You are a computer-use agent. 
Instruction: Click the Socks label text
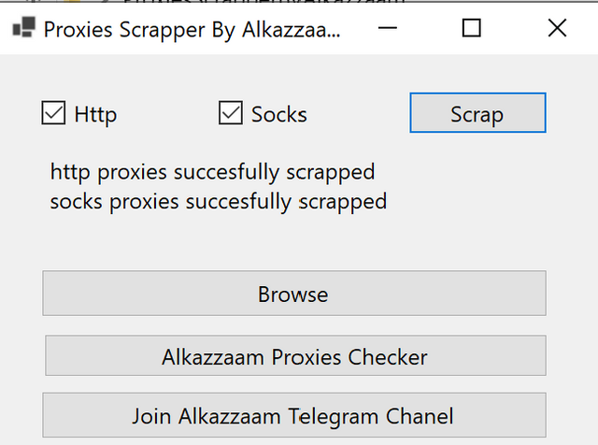278,115
